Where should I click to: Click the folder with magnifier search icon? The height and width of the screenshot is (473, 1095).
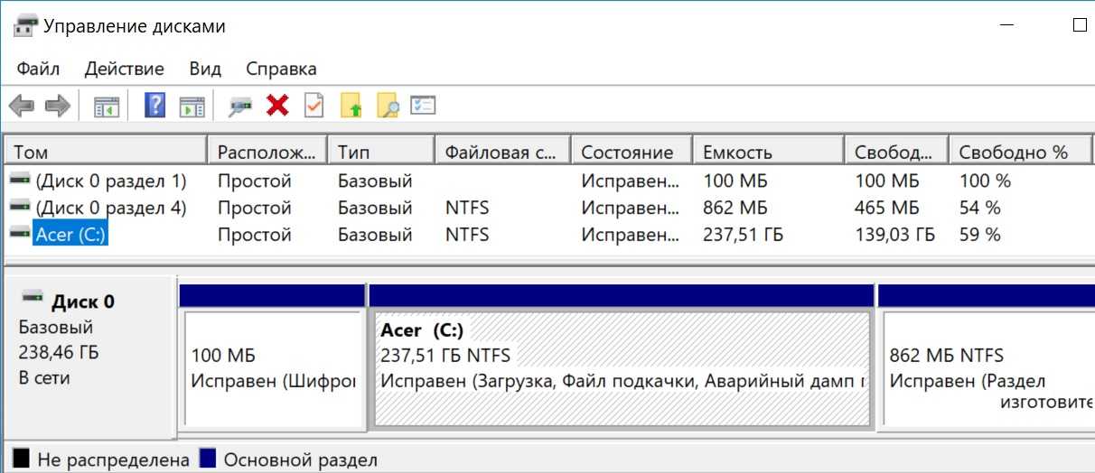tap(388, 107)
